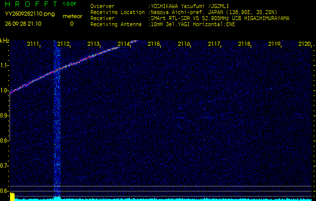The width and height of the screenshot is (316, 201).
Task: Select the 2112 time marker
Action: (x=63, y=44)
